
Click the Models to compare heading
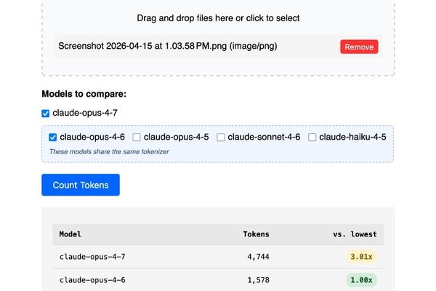pyautogui.click(x=84, y=94)
